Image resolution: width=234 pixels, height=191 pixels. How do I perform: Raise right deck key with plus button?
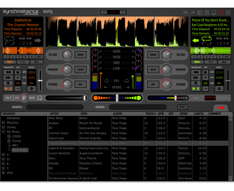pos(205,78)
